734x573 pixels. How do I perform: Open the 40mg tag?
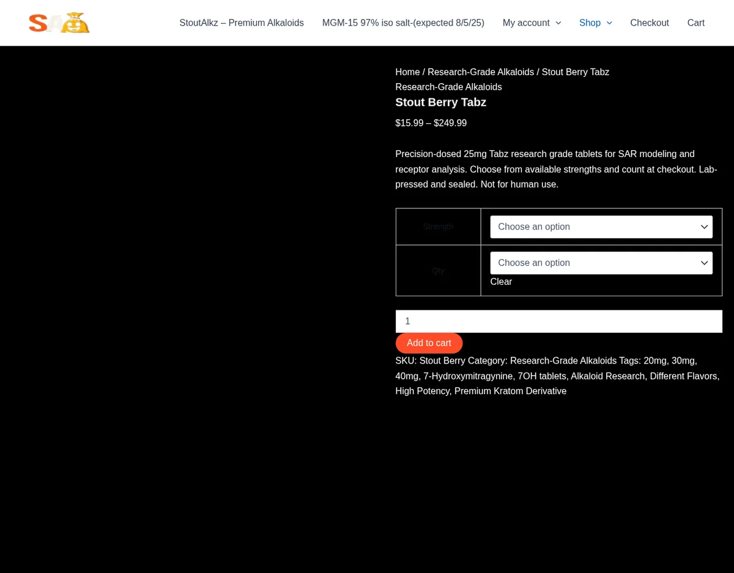(407, 376)
